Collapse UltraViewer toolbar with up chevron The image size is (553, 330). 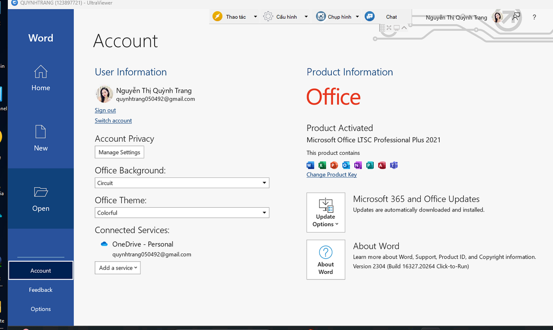pyautogui.click(x=404, y=28)
